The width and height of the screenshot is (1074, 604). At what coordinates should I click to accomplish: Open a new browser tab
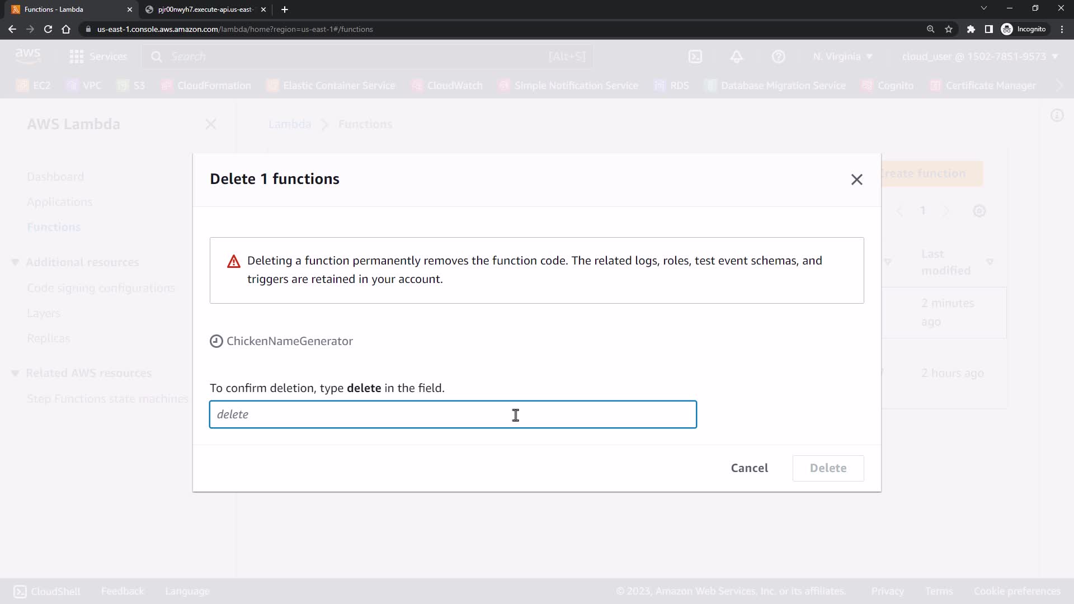[x=285, y=10]
